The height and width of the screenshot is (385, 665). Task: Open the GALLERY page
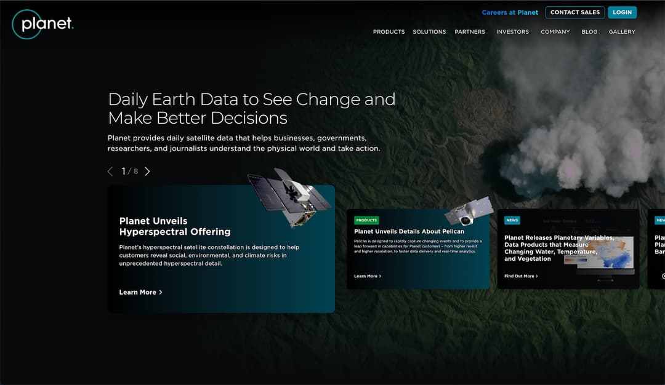tap(622, 31)
